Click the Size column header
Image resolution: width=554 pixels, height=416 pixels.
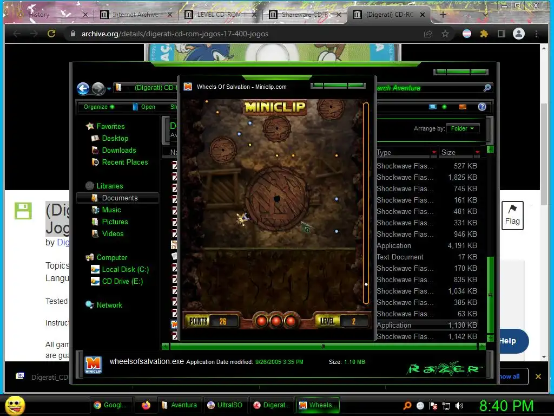click(x=456, y=152)
